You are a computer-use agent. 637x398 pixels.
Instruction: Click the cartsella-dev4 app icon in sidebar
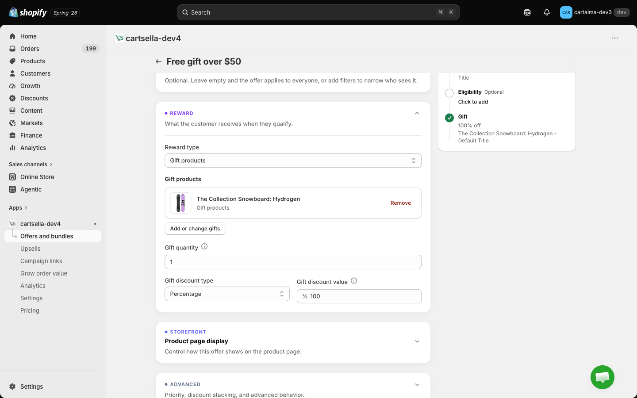[12, 224]
